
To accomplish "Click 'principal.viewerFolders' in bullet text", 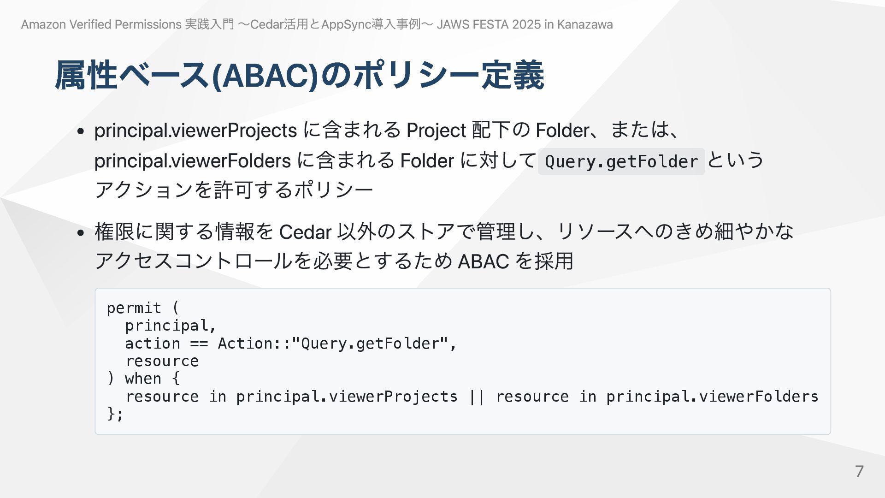I will click(x=193, y=161).
